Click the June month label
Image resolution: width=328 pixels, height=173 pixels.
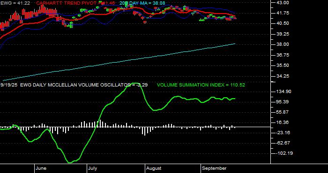pyautogui.click(x=41, y=168)
